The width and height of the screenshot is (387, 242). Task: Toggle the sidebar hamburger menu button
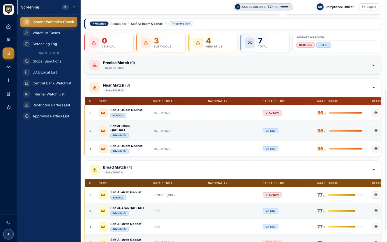click(x=74, y=7)
